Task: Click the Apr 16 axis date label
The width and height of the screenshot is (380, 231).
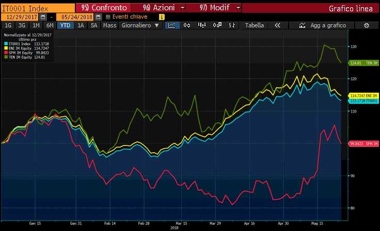Action: tap(249, 223)
